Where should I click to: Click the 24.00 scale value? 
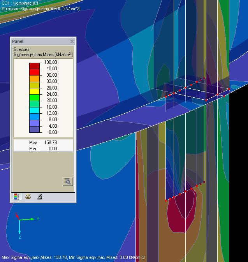tap(52, 94)
